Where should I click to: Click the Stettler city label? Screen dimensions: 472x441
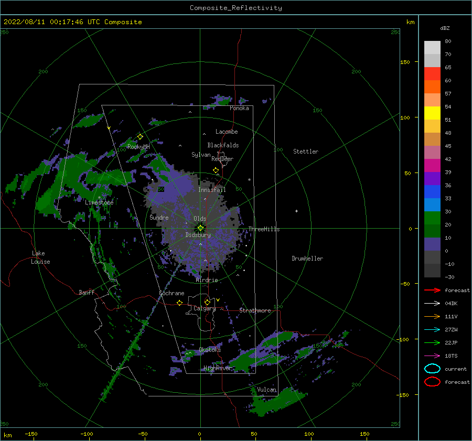[306, 152]
